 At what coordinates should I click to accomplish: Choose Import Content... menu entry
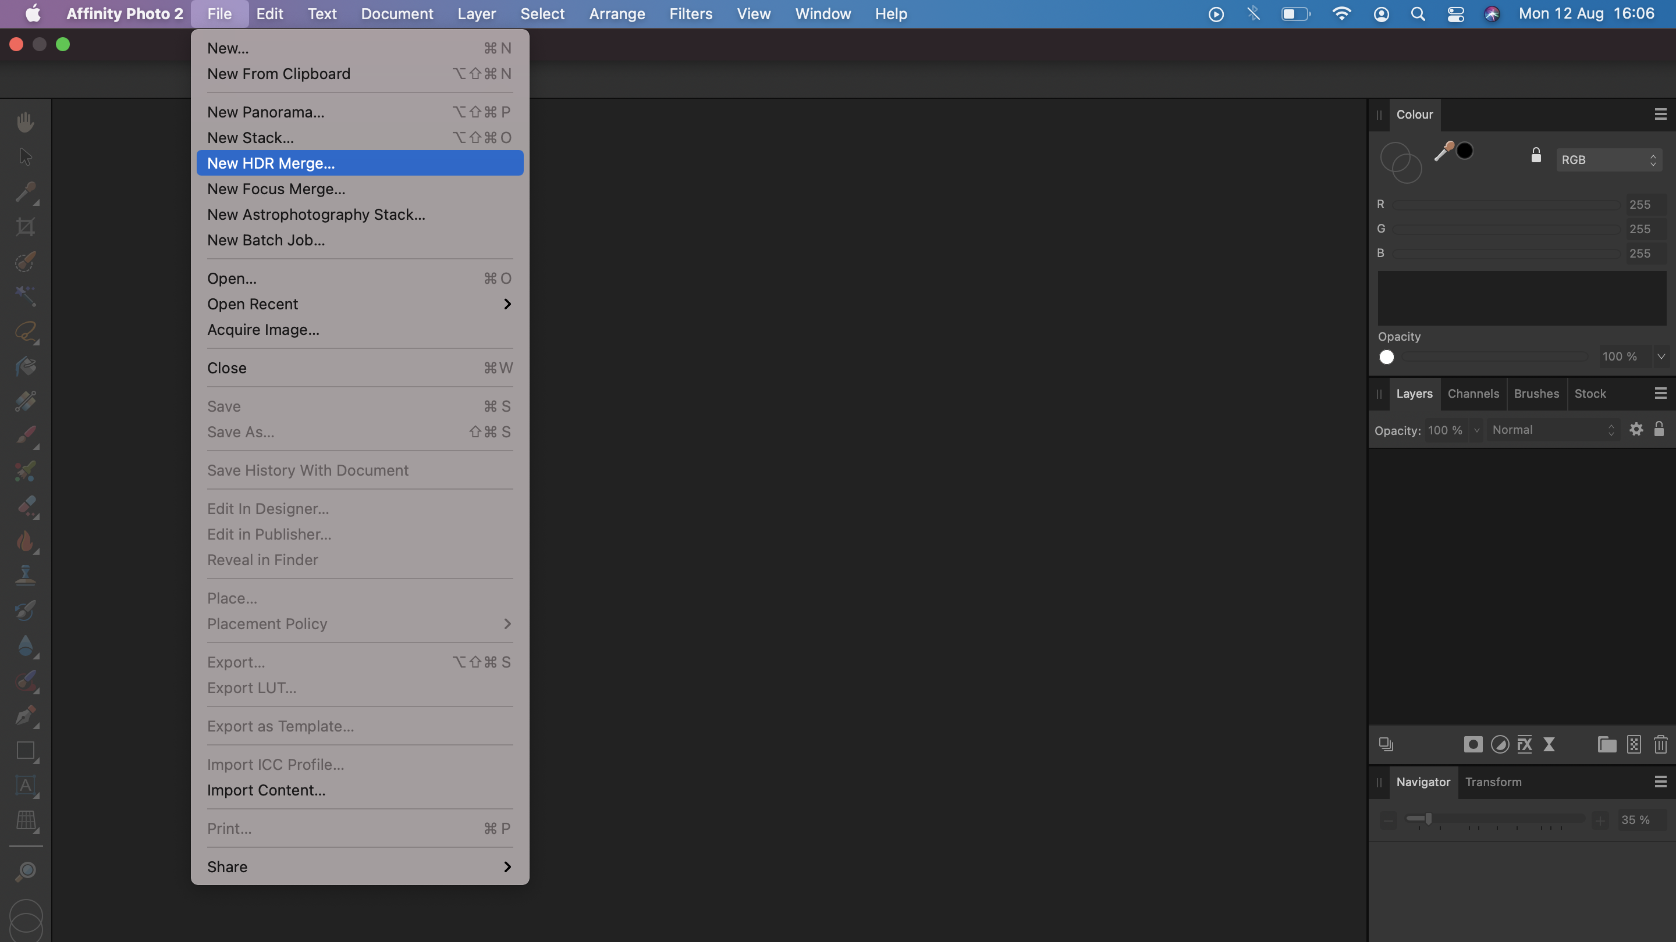coord(359,790)
